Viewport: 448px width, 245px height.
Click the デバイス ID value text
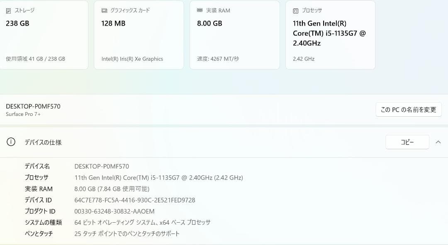134,200
